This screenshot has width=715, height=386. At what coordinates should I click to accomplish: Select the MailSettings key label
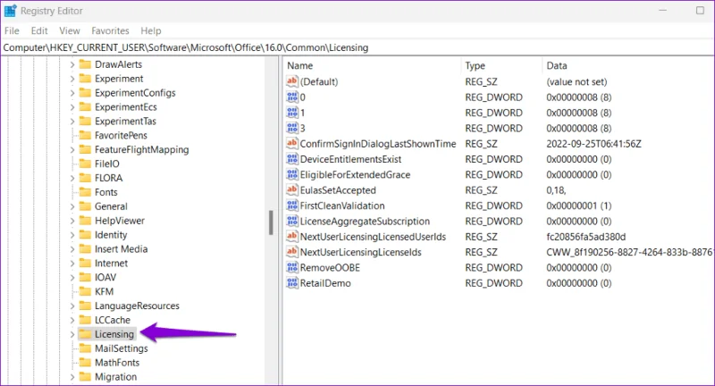[x=122, y=348]
